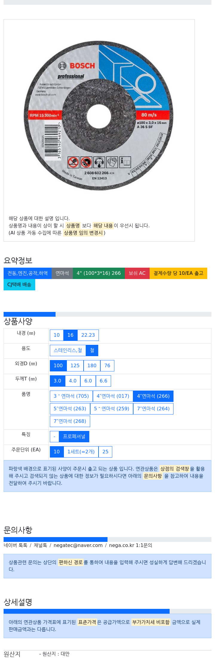
Task: Select outer diameter 180
Action: 92,366
